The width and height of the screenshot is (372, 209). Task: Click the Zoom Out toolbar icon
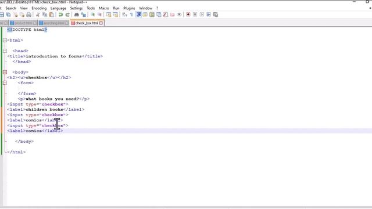click(99, 15)
